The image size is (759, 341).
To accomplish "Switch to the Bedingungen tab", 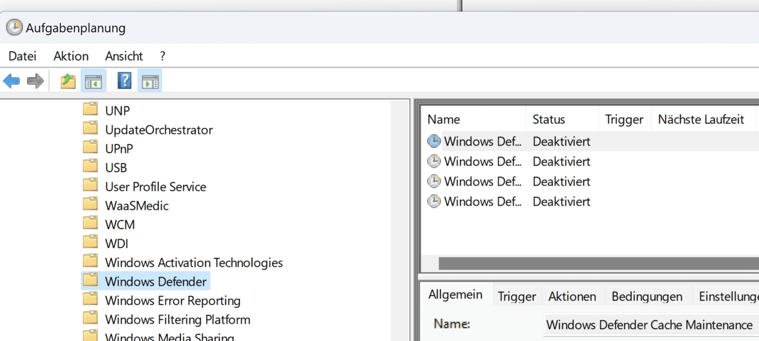I will click(x=647, y=296).
